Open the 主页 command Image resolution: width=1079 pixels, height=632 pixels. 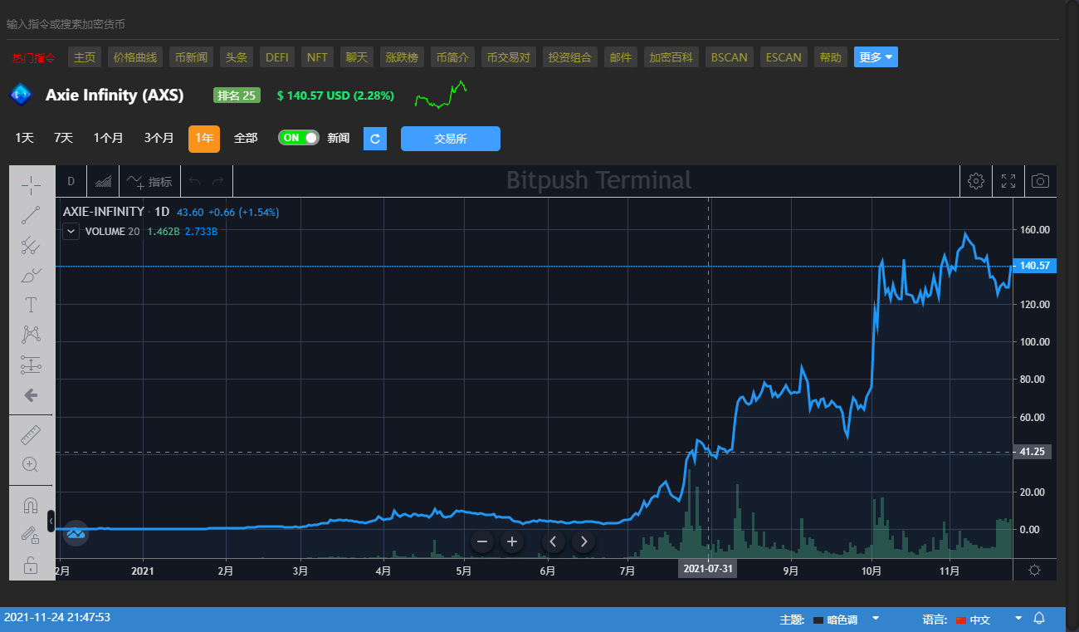85,57
